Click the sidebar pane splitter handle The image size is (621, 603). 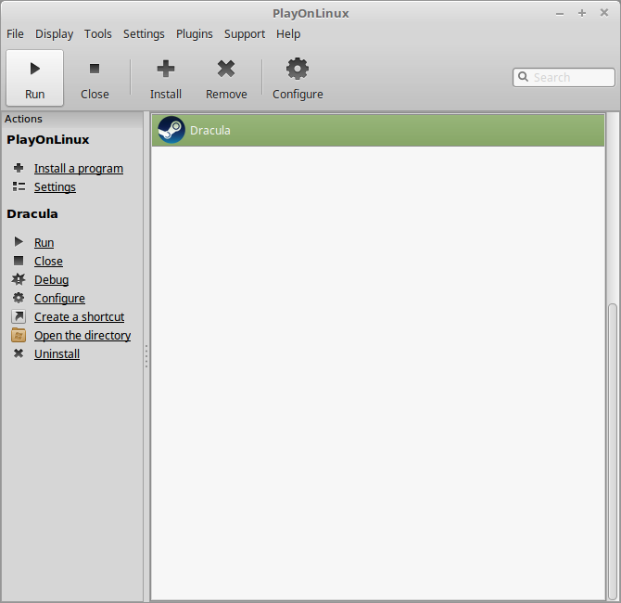tap(146, 356)
